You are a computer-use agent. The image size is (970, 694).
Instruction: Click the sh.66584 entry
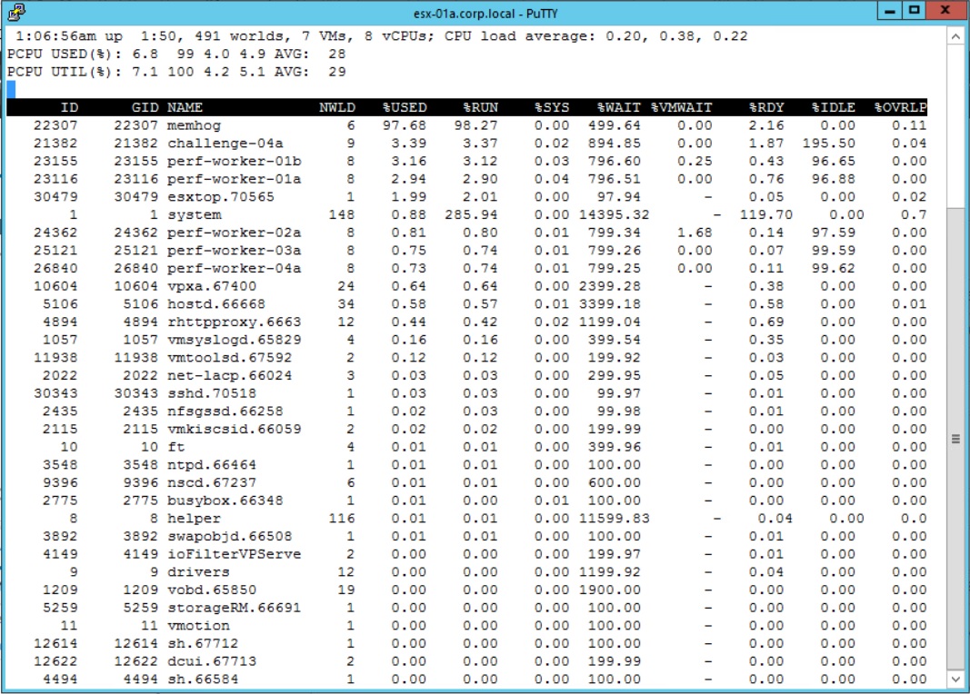click(203, 680)
